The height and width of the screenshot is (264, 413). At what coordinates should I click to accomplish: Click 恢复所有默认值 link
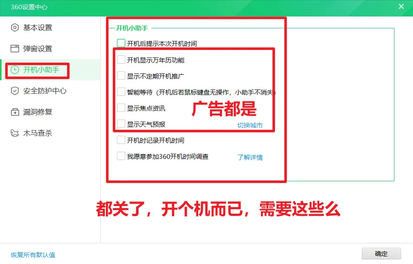click(x=33, y=255)
